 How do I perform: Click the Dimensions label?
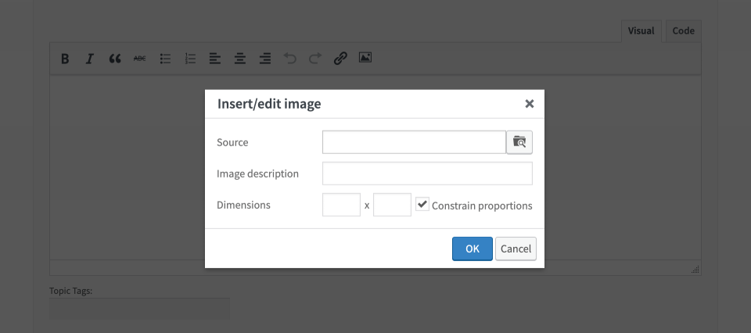243,205
